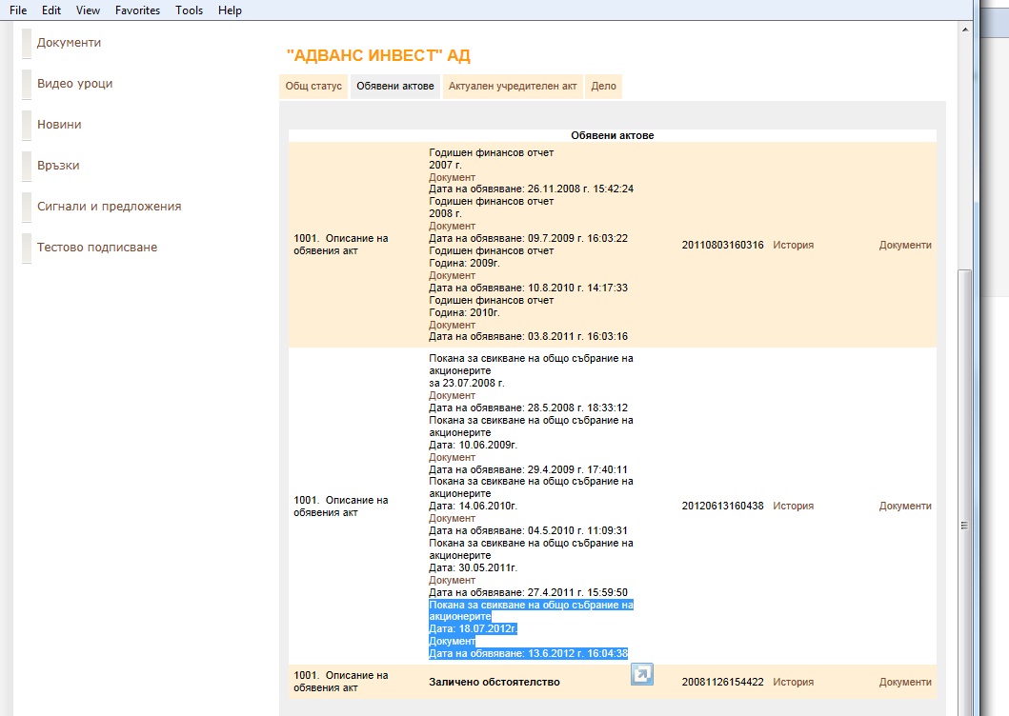Select the Актуален учредителен акт tab
1009x716 pixels.
click(513, 86)
